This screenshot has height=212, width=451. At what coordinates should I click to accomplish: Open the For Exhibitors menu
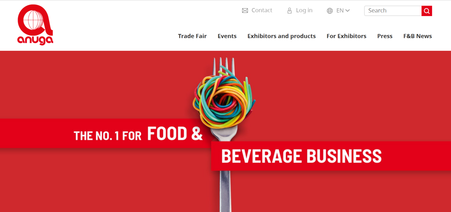point(346,36)
